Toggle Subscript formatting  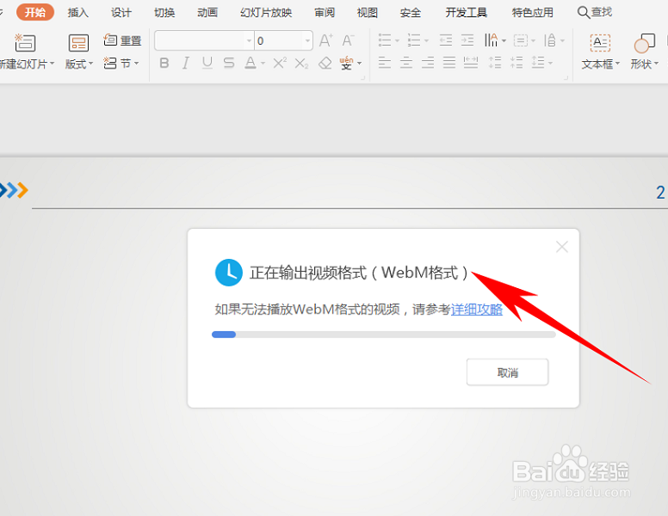click(301, 64)
